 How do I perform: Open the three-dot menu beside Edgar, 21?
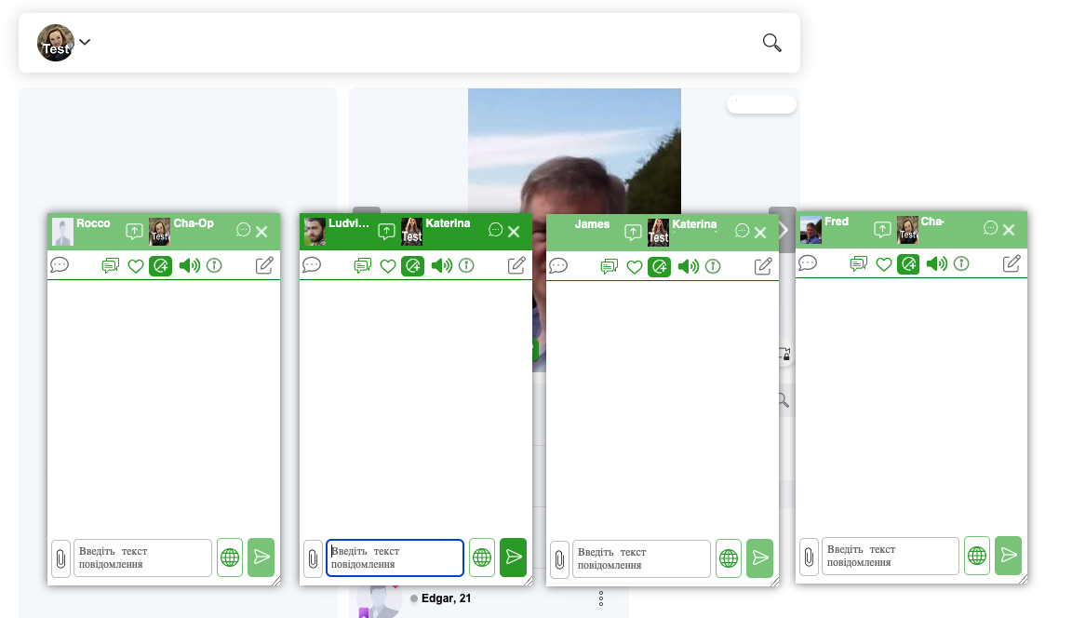click(x=601, y=598)
